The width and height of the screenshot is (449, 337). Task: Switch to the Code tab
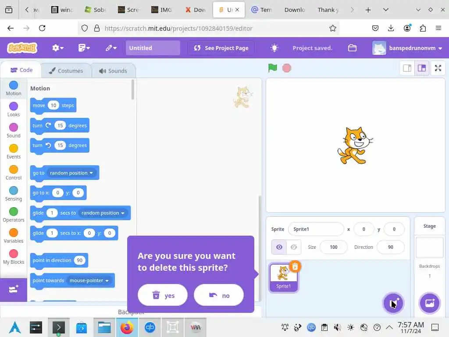pyautogui.click(x=21, y=70)
